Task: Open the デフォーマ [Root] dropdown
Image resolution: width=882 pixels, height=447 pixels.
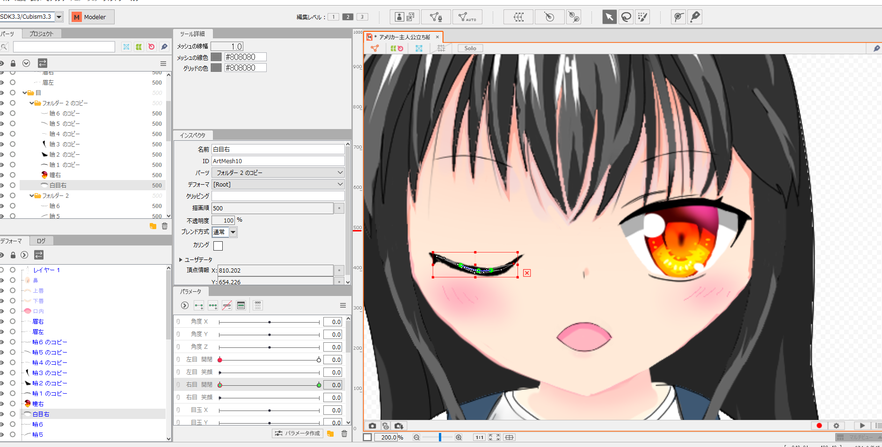Action: click(278, 184)
